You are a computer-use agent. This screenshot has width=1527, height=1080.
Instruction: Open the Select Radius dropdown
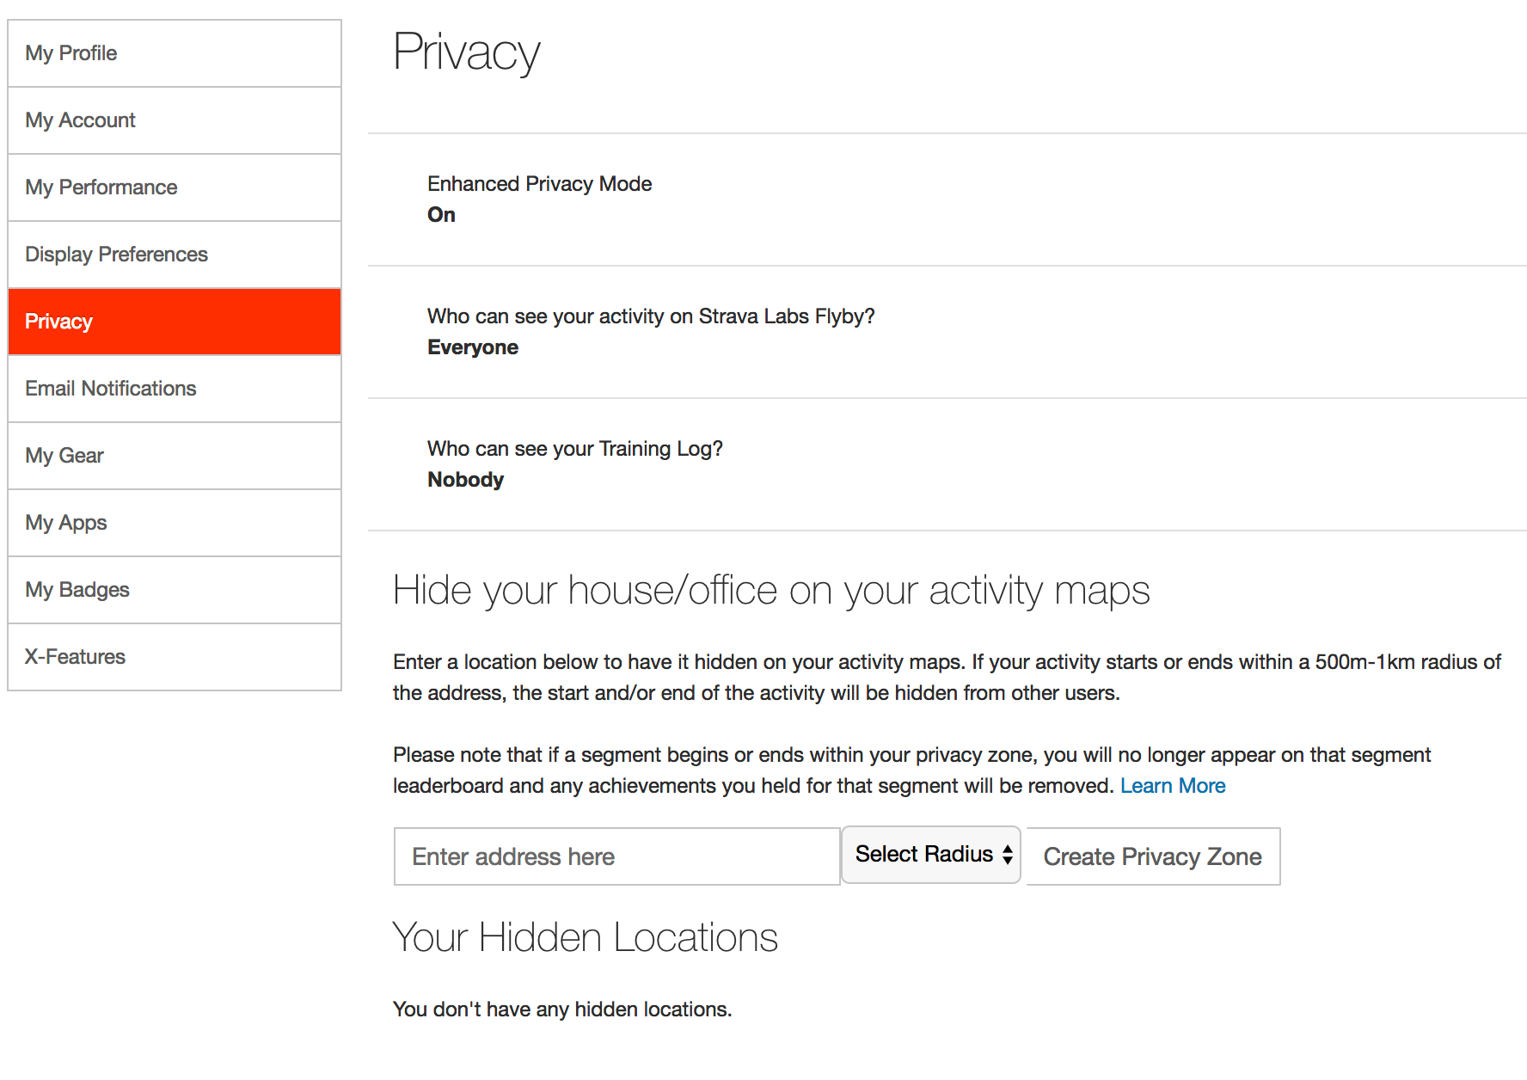pos(931,855)
